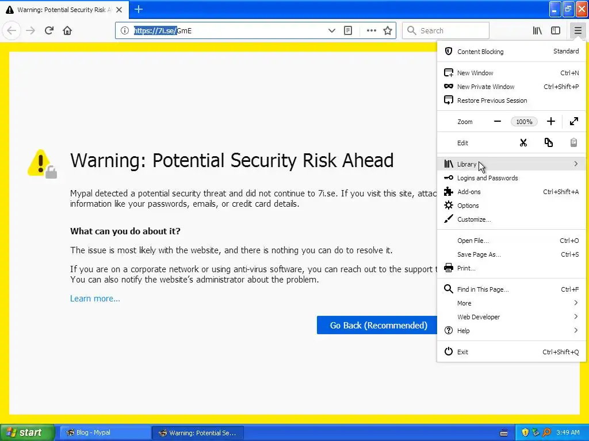
Task: Toggle reader view icon
Action: click(x=348, y=30)
